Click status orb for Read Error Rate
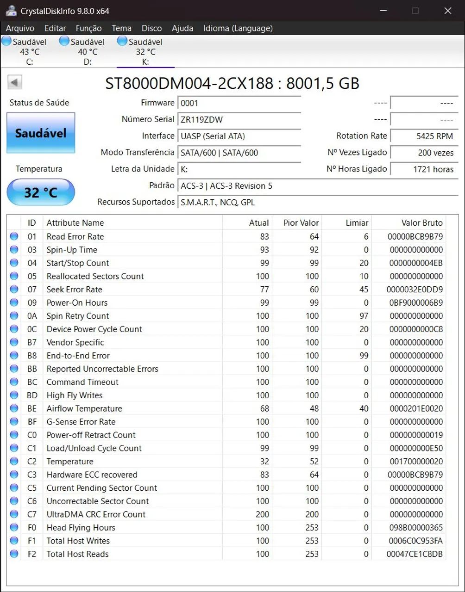 (14, 236)
